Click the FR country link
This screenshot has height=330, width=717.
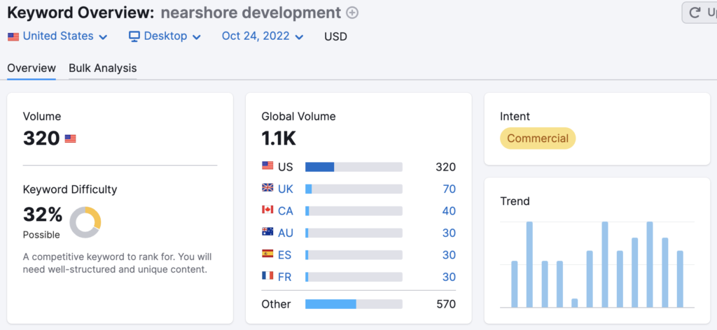[285, 277]
